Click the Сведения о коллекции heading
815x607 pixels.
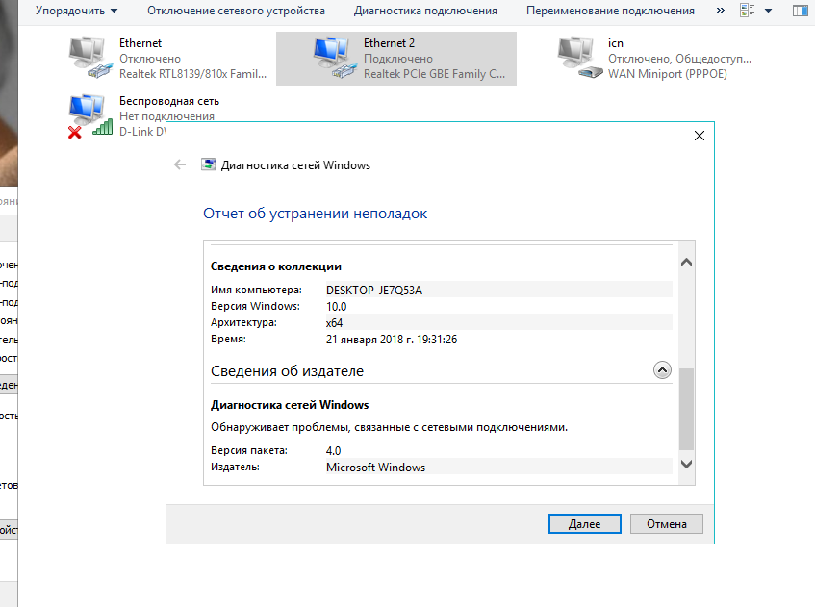[x=276, y=266]
